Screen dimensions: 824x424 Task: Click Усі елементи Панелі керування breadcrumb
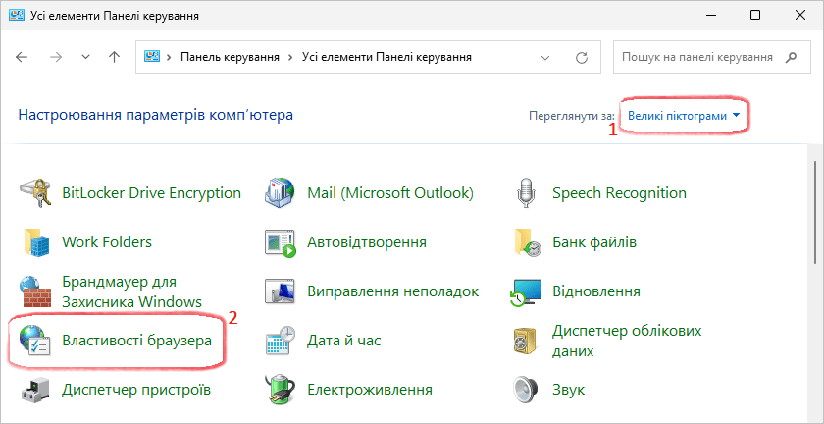click(x=386, y=57)
